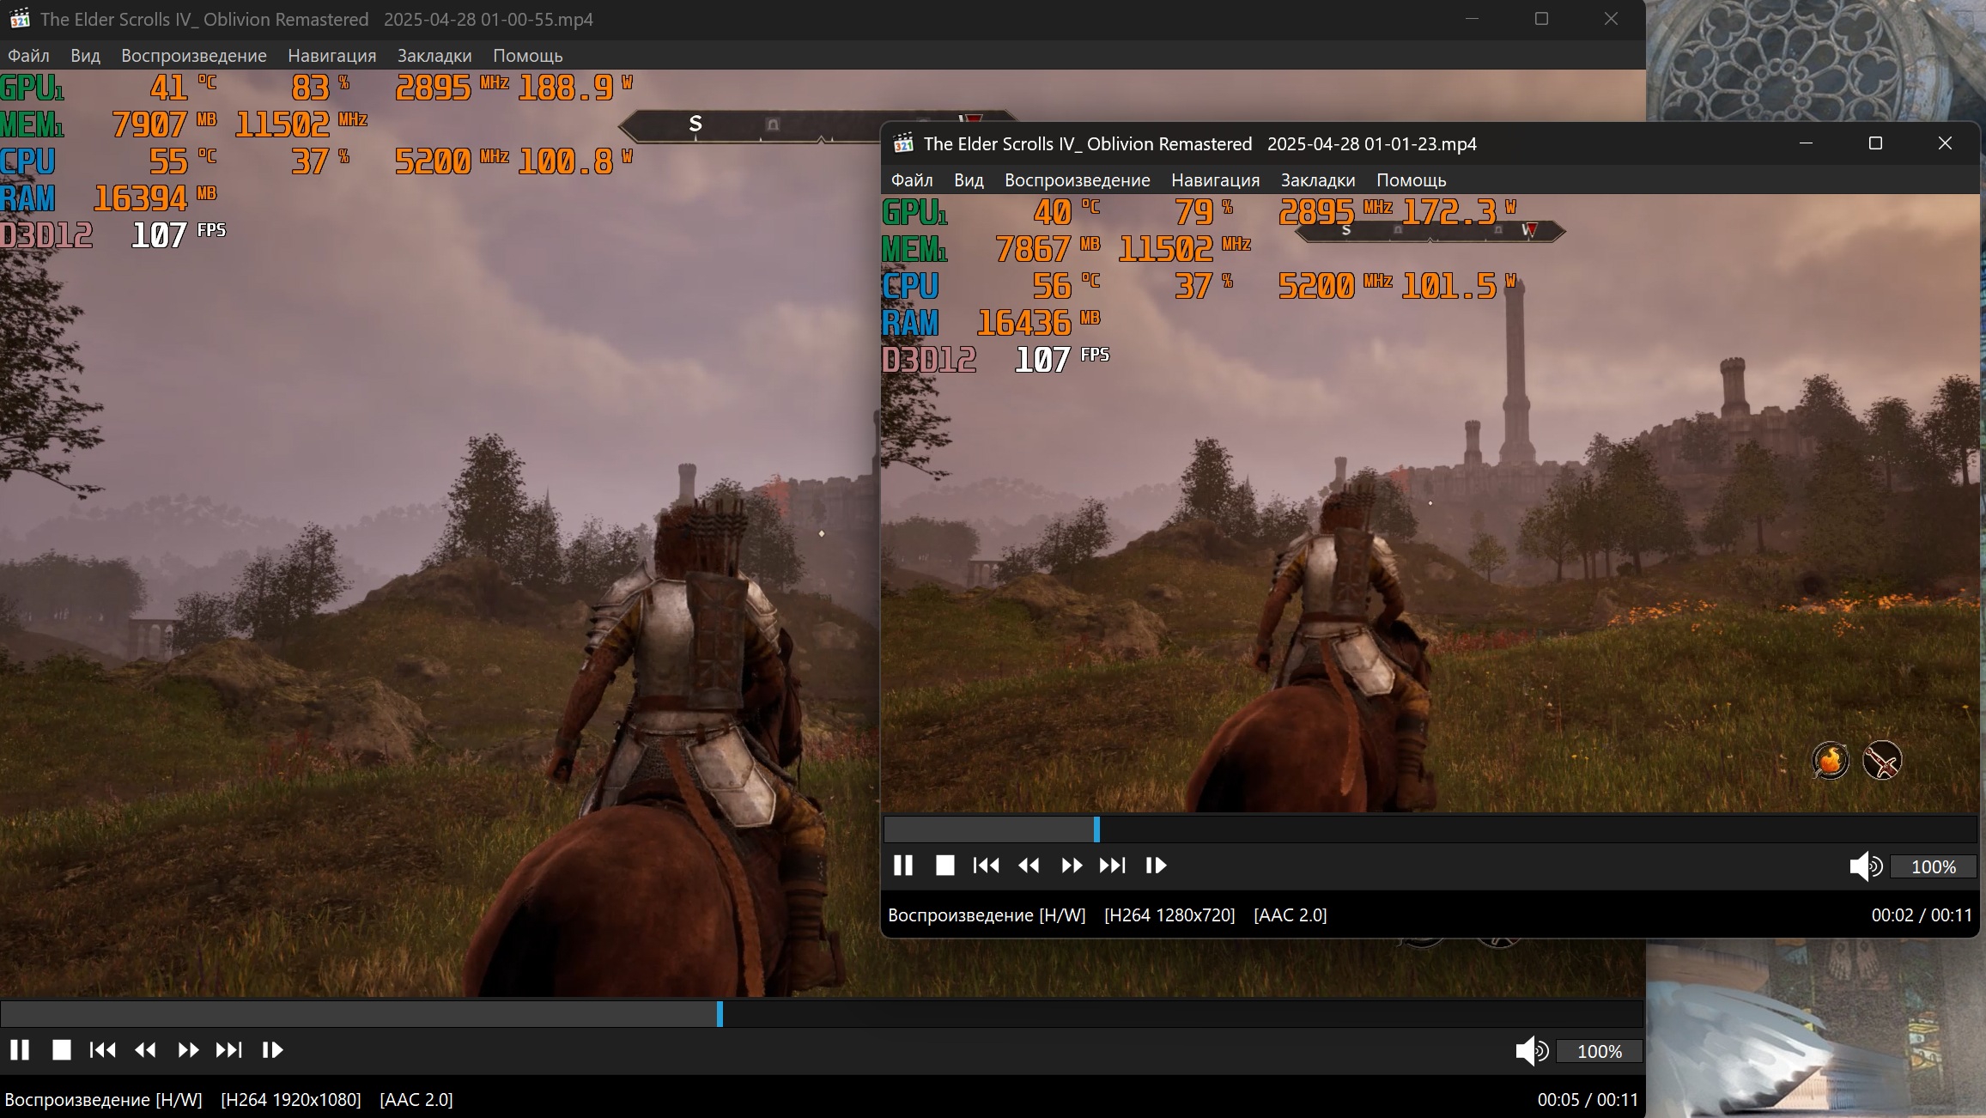Open Файл menu in front window

click(x=912, y=180)
